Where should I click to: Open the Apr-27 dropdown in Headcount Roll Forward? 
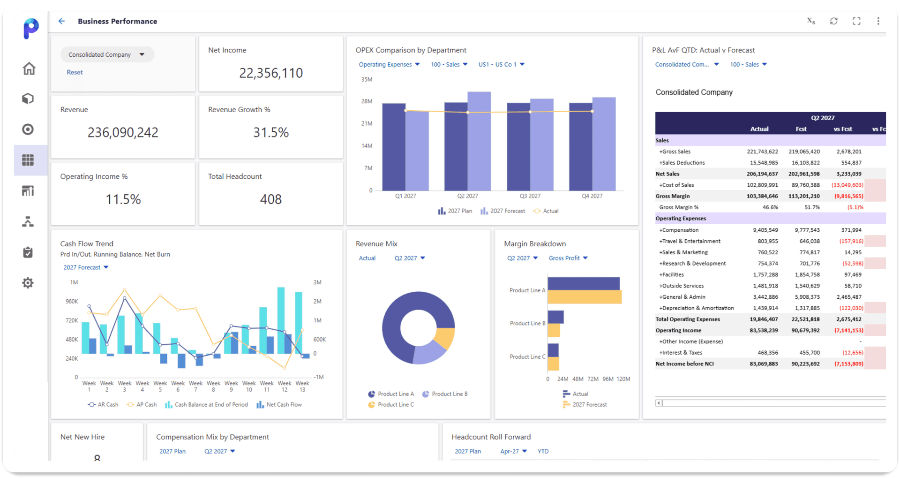point(513,451)
